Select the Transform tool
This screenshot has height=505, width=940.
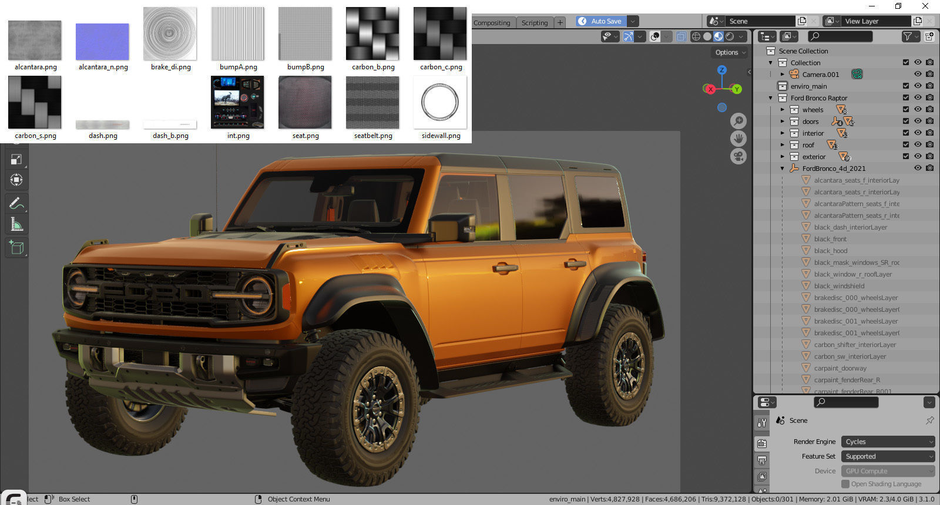16,180
